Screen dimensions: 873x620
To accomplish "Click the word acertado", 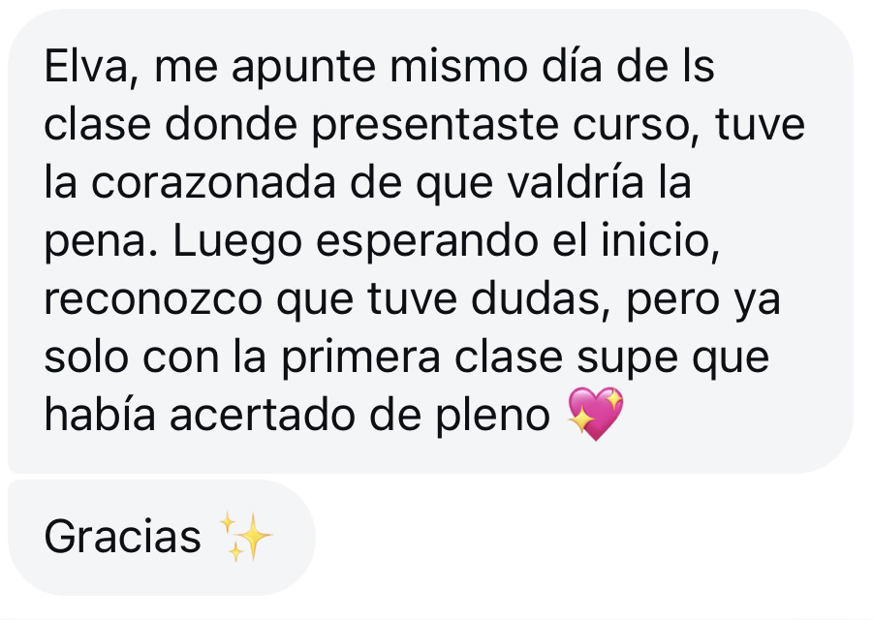I will (263, 416).
